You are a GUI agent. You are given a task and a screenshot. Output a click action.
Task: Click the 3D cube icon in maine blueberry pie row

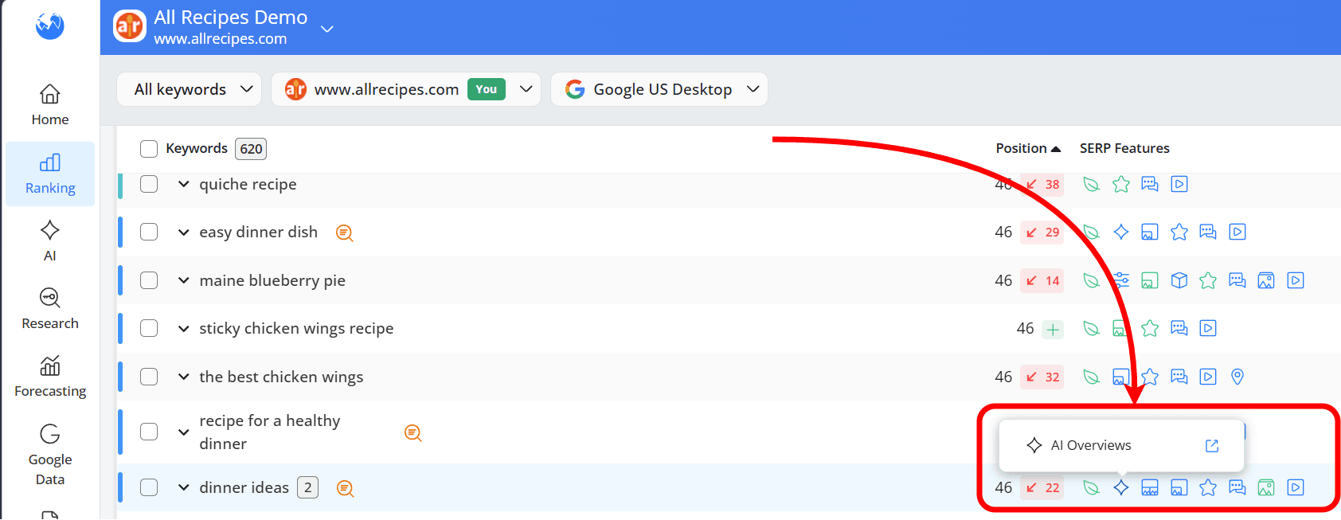coord(1179,280)
